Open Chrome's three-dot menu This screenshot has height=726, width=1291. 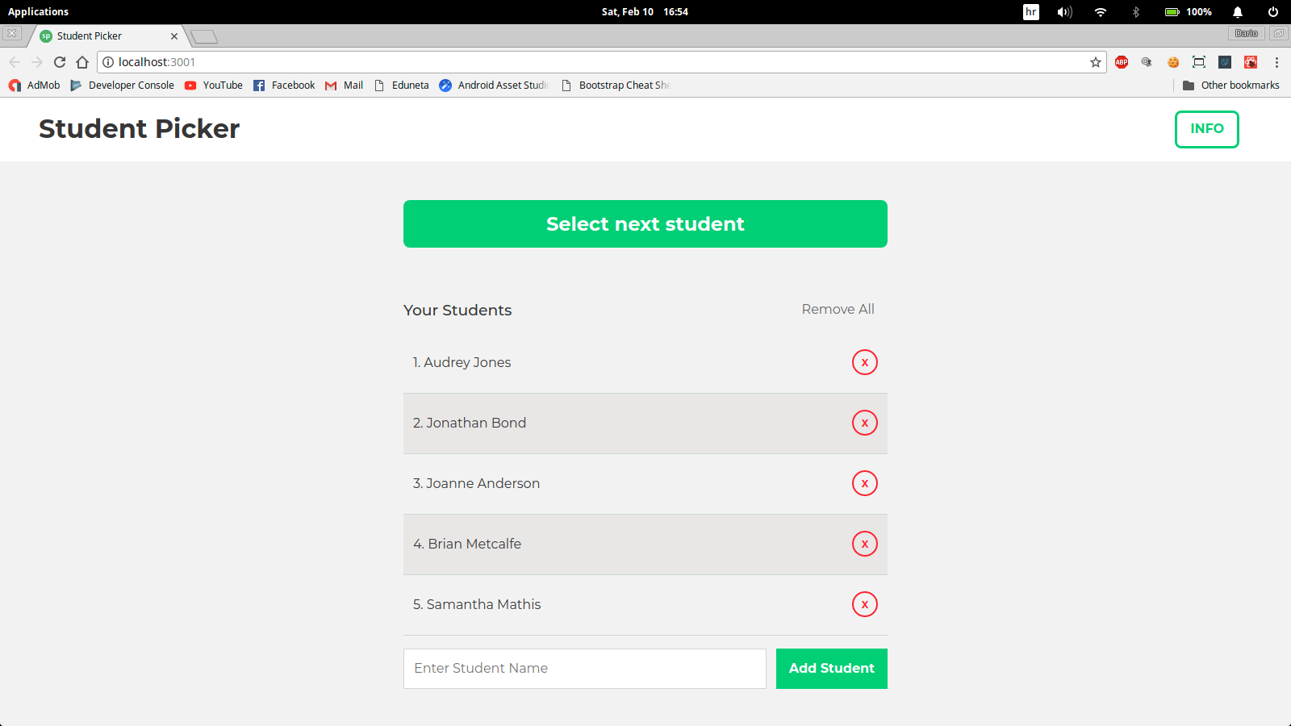pyautogui.click(x=1277, y=62)
